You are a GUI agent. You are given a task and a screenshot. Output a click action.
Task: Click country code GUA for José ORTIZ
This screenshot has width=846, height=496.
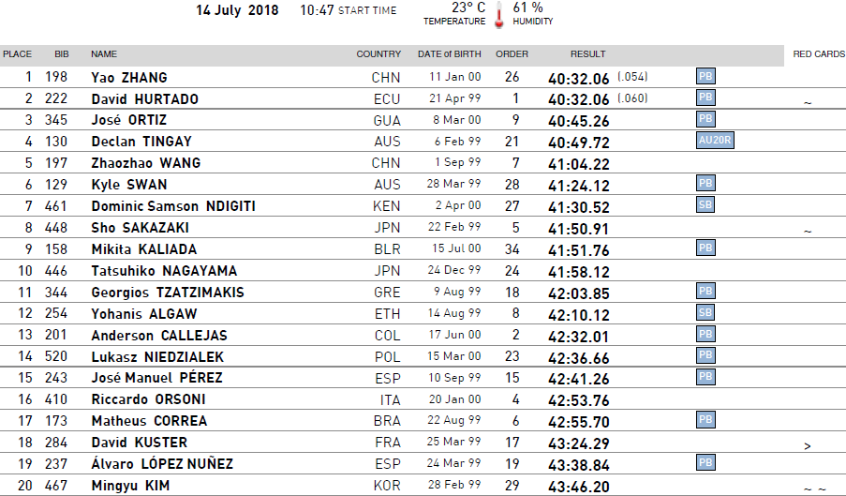(x=387, y=120)
